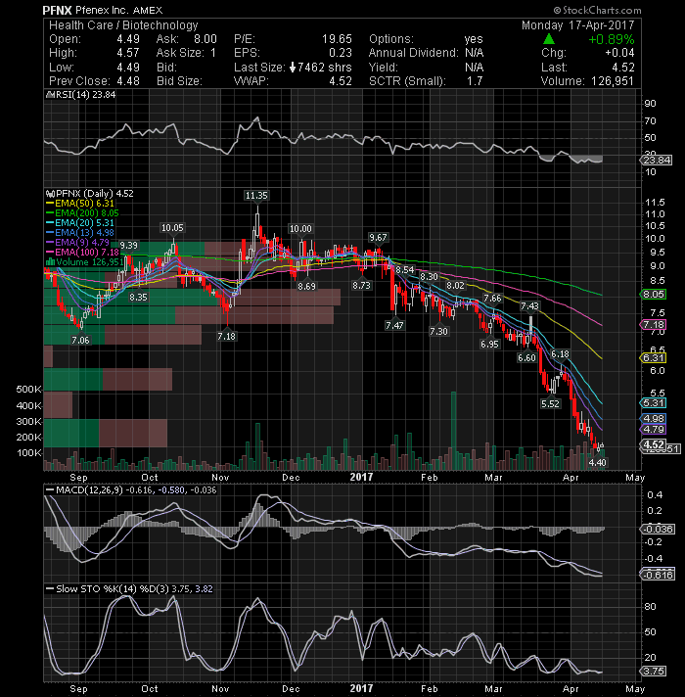
Task: Select the EMA(13) 4.98 legend entry
Action: point(80,232)
